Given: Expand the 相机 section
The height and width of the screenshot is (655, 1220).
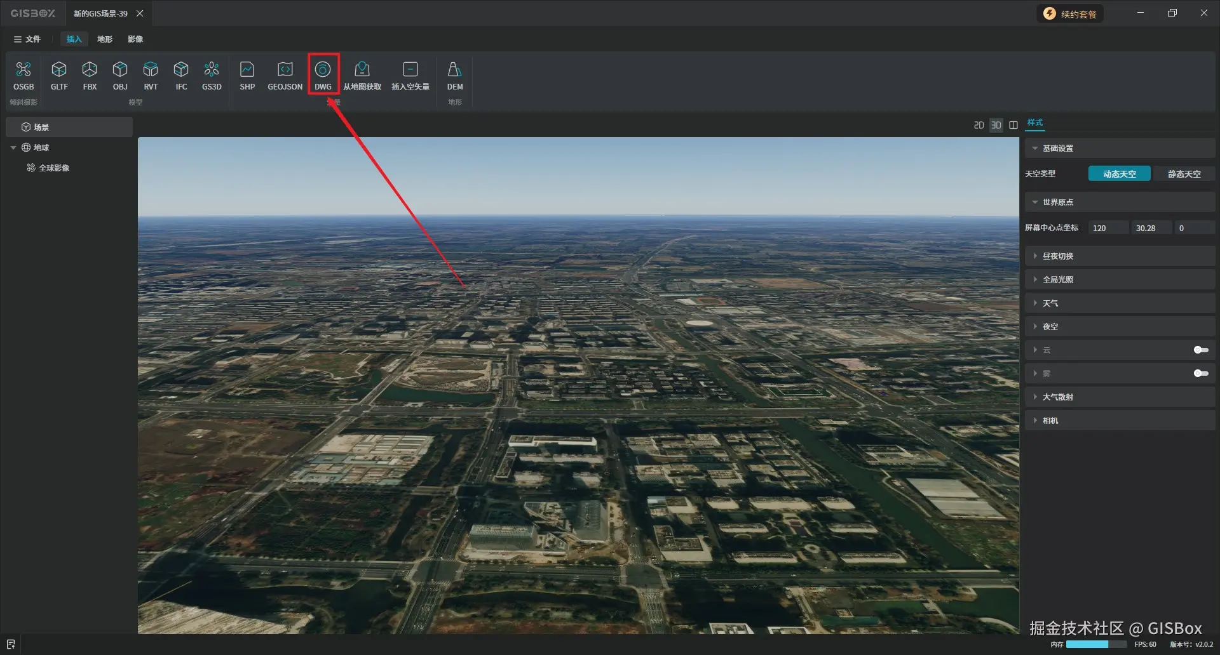Looking at the screenshot, I should [1120, 420].
